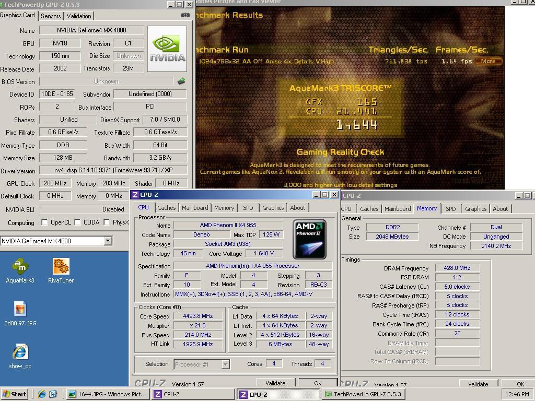The width and height of the screenshot is (535, 401).
Task: Click the Windows Start button
Action: click(x=15, y=394)
